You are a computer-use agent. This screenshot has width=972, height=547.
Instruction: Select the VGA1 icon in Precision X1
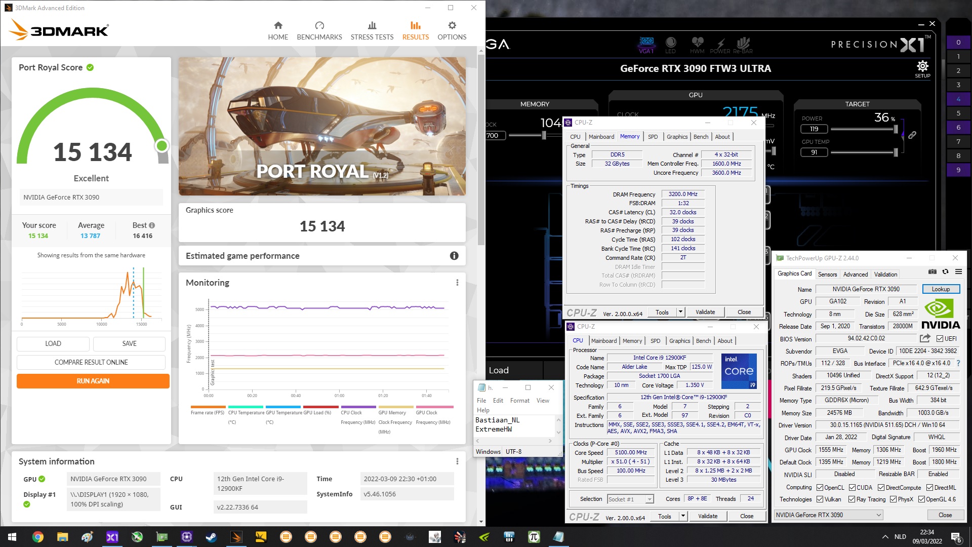click(646, 45)
